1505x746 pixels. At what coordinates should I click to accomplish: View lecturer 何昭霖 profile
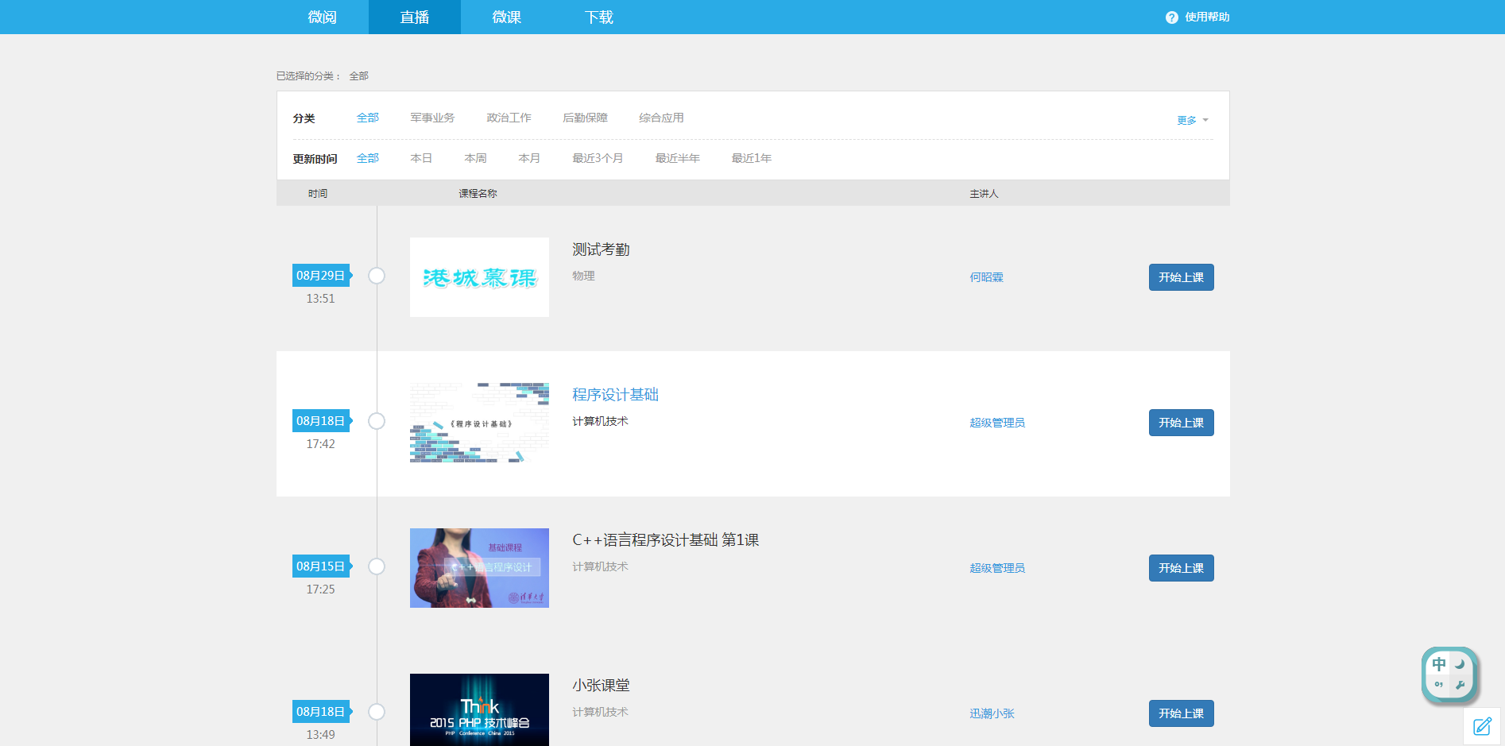(986, 277)
